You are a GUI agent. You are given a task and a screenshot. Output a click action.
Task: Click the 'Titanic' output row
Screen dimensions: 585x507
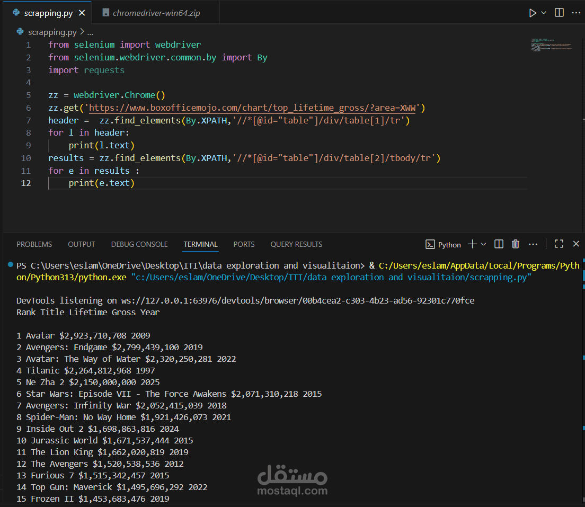coord(85,370)
